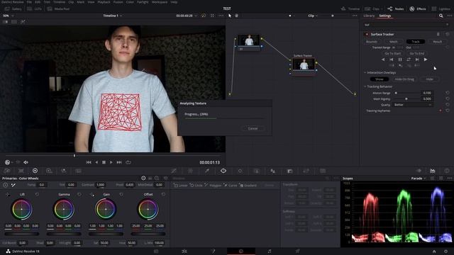Switch to the Color page in bottom bar
The image size is (454, 255).
click(241, 251)
